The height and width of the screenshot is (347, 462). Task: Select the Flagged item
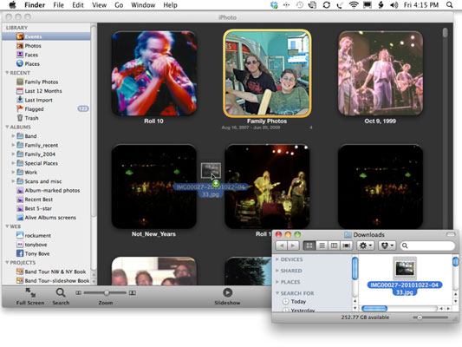coord(30,109)
